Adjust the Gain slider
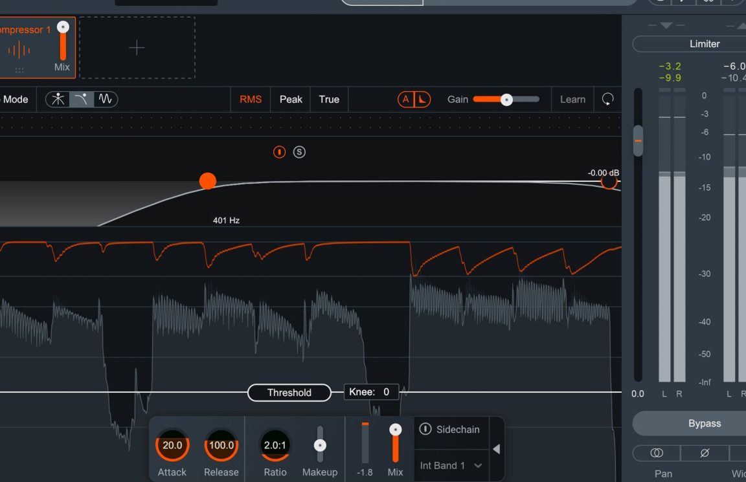Image resolution: width=746 pixels, height=482 pixels. [507, 99]
